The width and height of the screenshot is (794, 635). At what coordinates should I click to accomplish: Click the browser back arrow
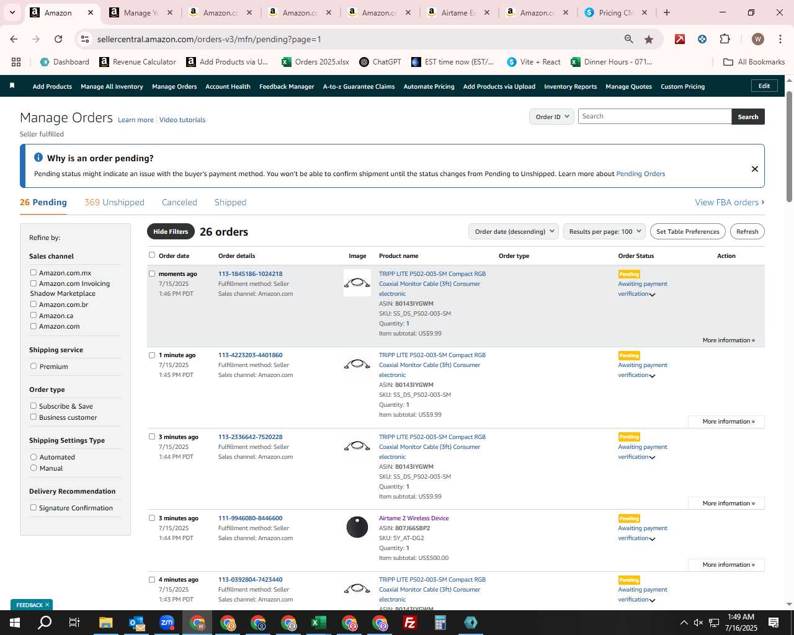(14, 39)
